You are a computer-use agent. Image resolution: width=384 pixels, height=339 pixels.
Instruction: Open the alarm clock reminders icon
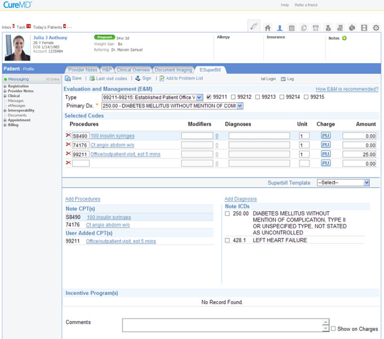pyautogui.click(x=316, y=28)
